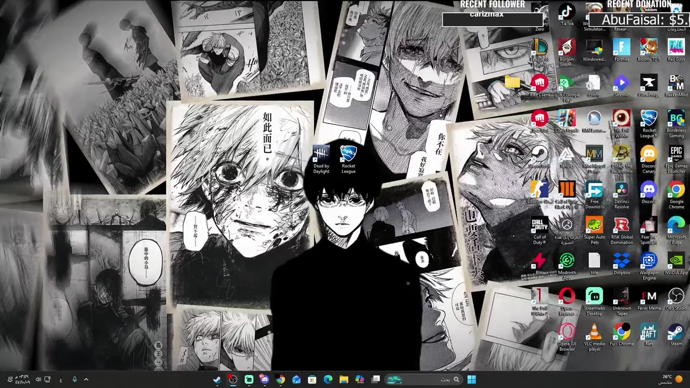Launch Clash Royale from the desktop
Image resolution: width=690 pixels, height=388 pixels.
[x=567, y=121]
